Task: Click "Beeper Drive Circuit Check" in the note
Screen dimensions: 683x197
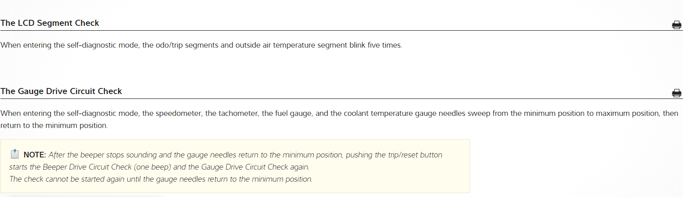Action: click(x=87, y=167)
